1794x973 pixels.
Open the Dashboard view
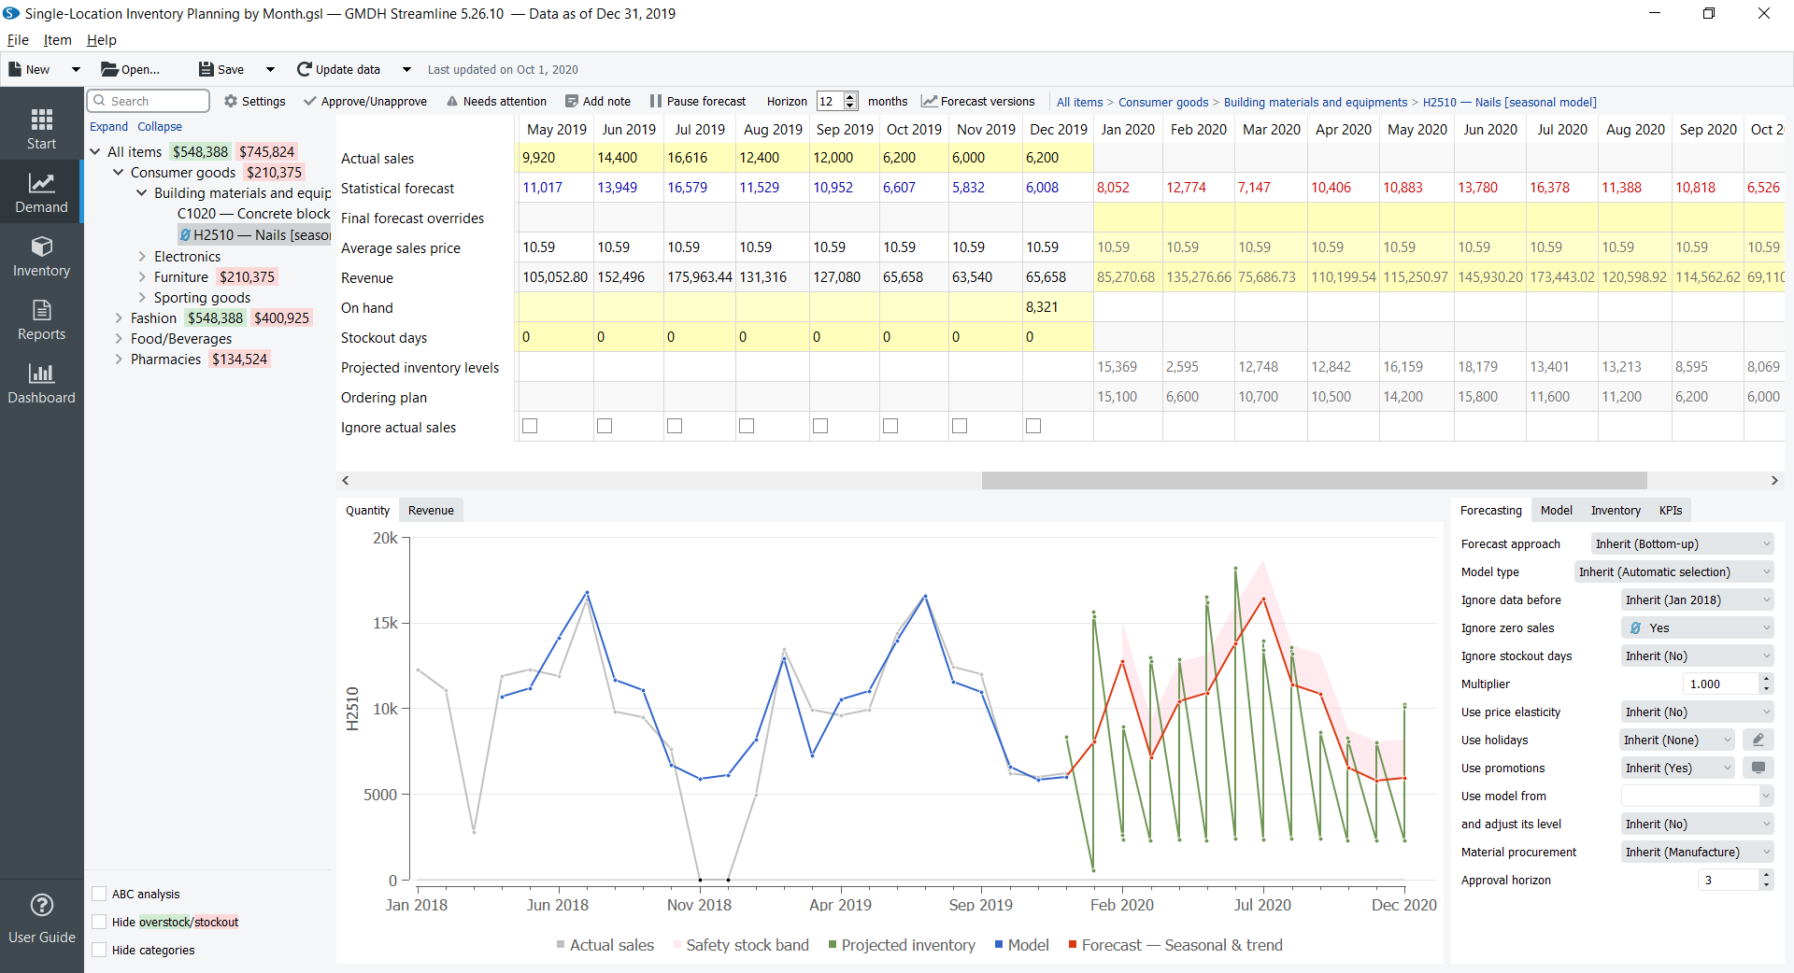tap(41, 383)
